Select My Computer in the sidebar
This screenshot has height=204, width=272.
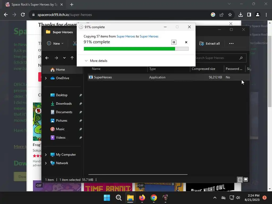[66, 155]
